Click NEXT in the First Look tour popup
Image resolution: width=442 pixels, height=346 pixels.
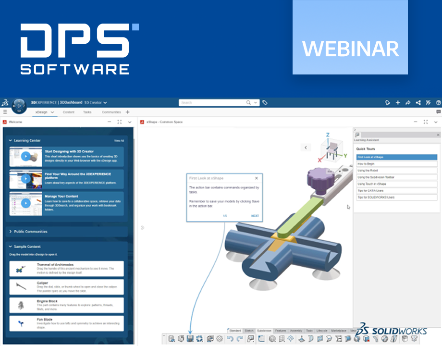click(255, 216)
